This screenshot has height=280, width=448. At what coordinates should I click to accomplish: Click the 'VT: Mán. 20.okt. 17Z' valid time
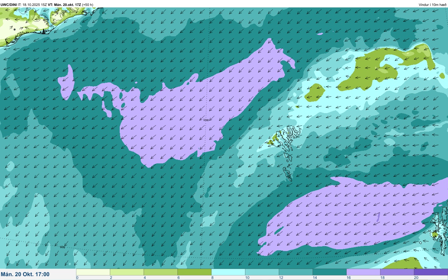coord(64,5)
